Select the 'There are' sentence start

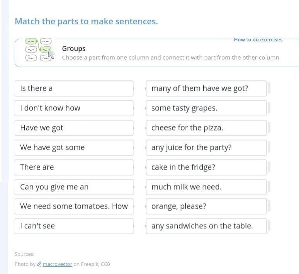pyautogui.click(x=74, y=167)
